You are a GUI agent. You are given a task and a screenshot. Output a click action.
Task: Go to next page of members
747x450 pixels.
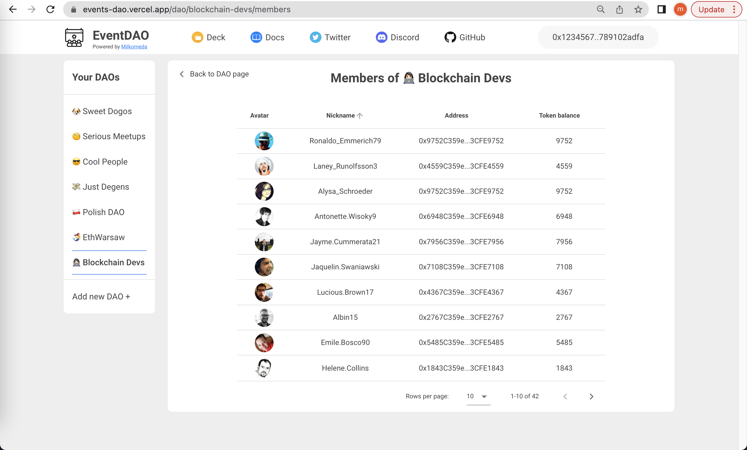591,396
